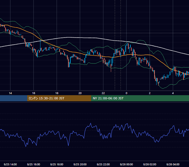Click the 9/25 16:00 date label
The height and width of the screenshot is (167, 189).
[x=34, y=164]
